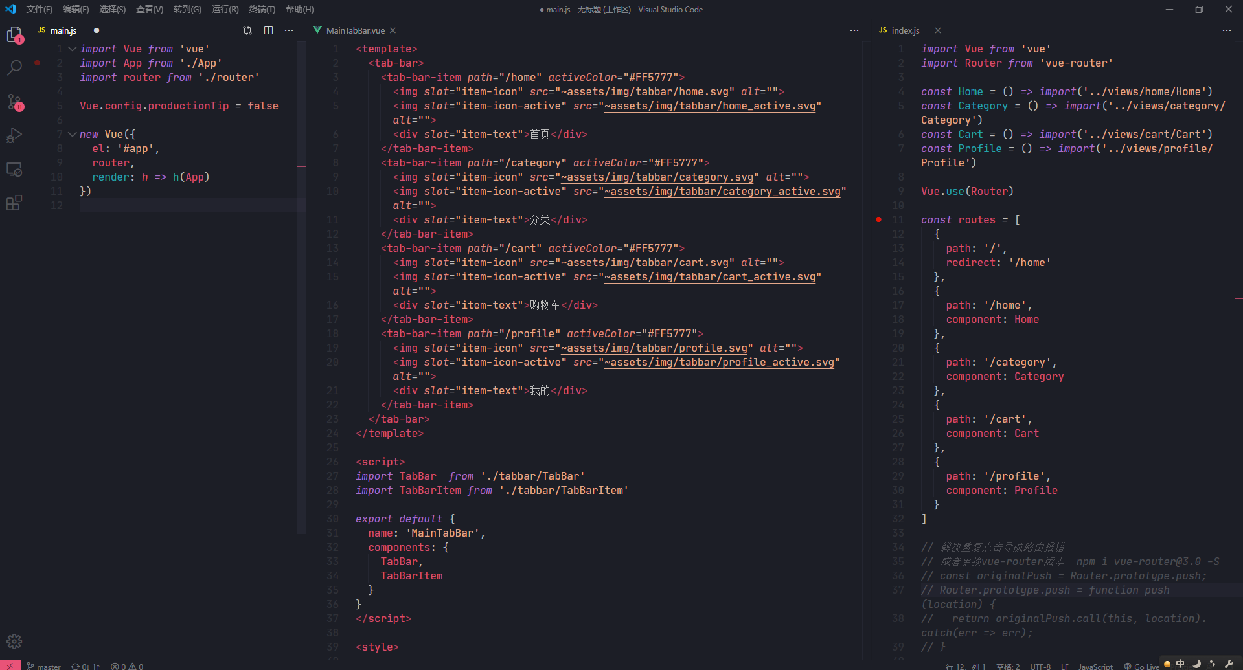Open the Remote Explorer view
1243x670 pixels.
14,170
